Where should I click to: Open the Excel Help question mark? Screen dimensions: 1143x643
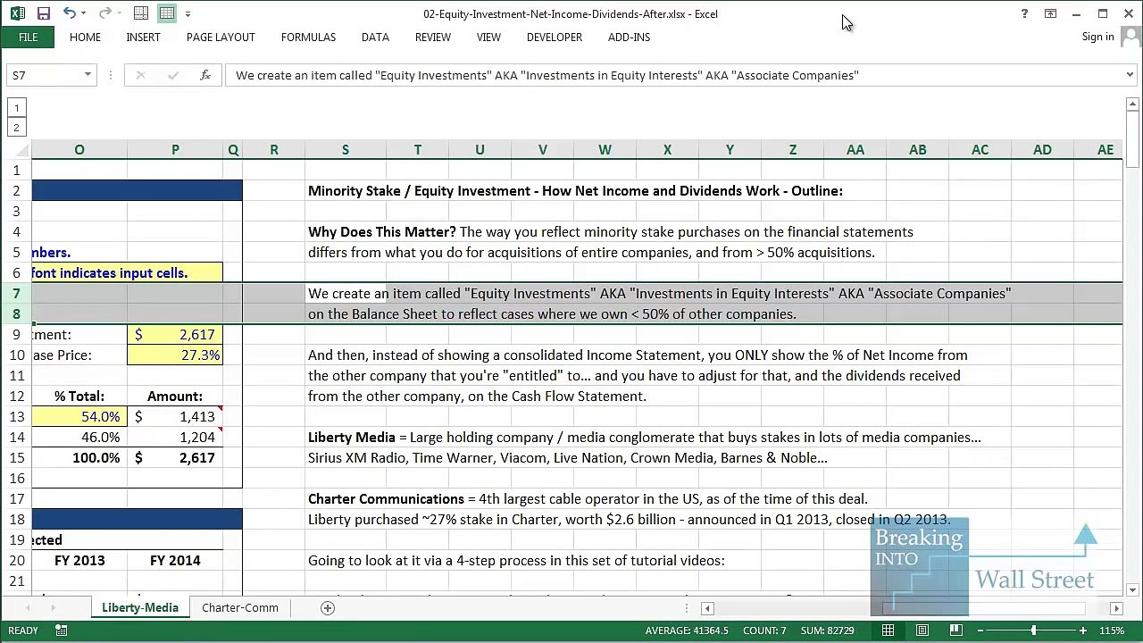[1024, 13]
